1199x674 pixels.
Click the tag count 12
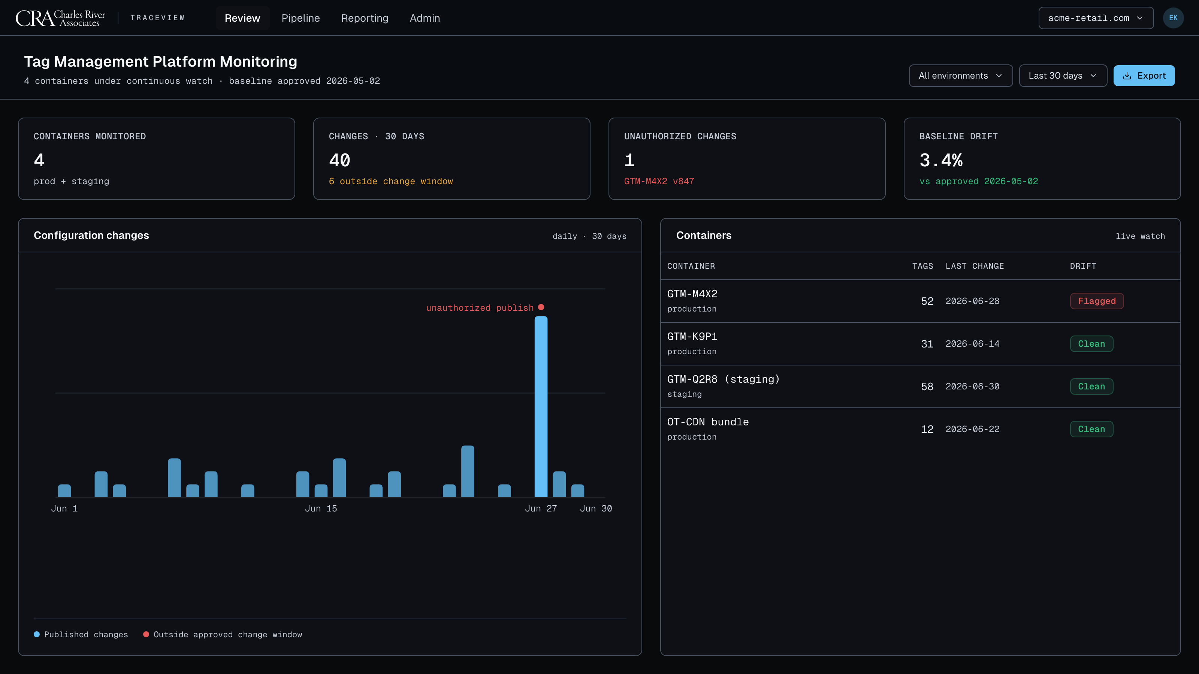click(x=927, y=430)
